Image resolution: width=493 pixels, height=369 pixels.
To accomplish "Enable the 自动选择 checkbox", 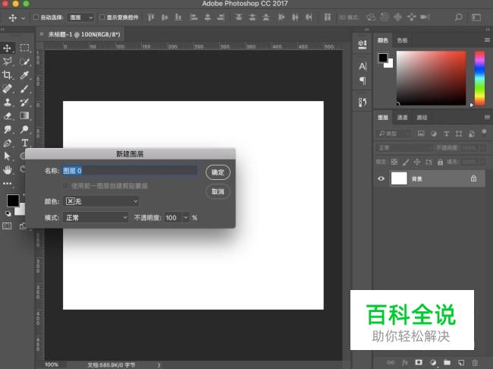I will click(x=36, y=17).
